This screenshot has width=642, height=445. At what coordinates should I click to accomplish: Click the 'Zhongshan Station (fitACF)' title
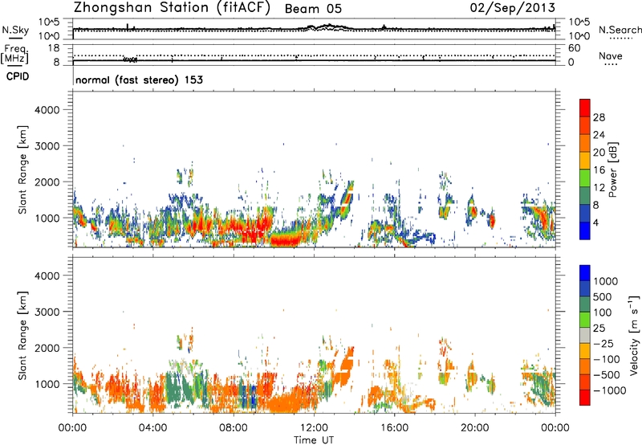click(172, 8)
